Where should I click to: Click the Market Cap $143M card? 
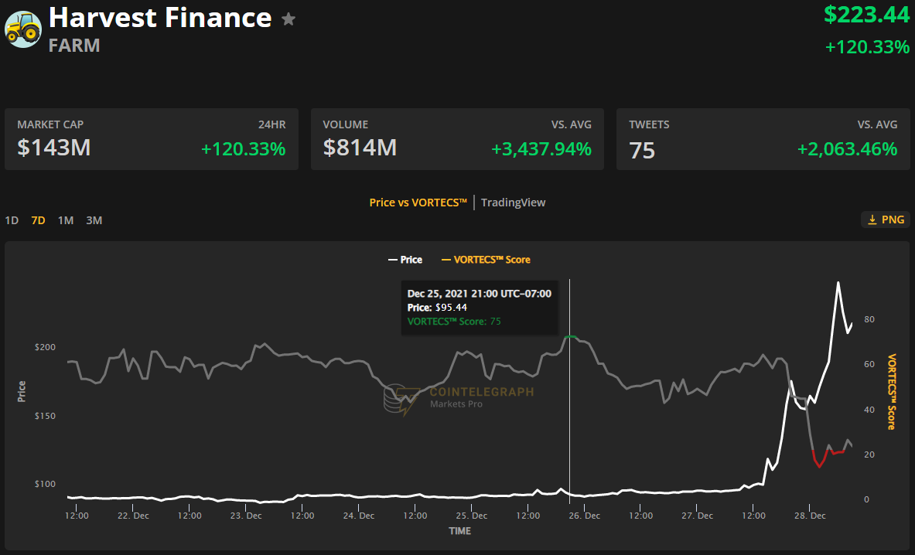152,139
